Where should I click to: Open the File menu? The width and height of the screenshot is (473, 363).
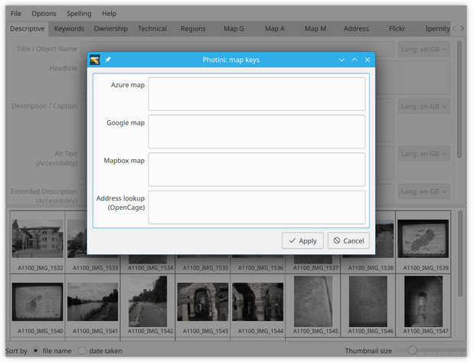[x=15, y=14]
